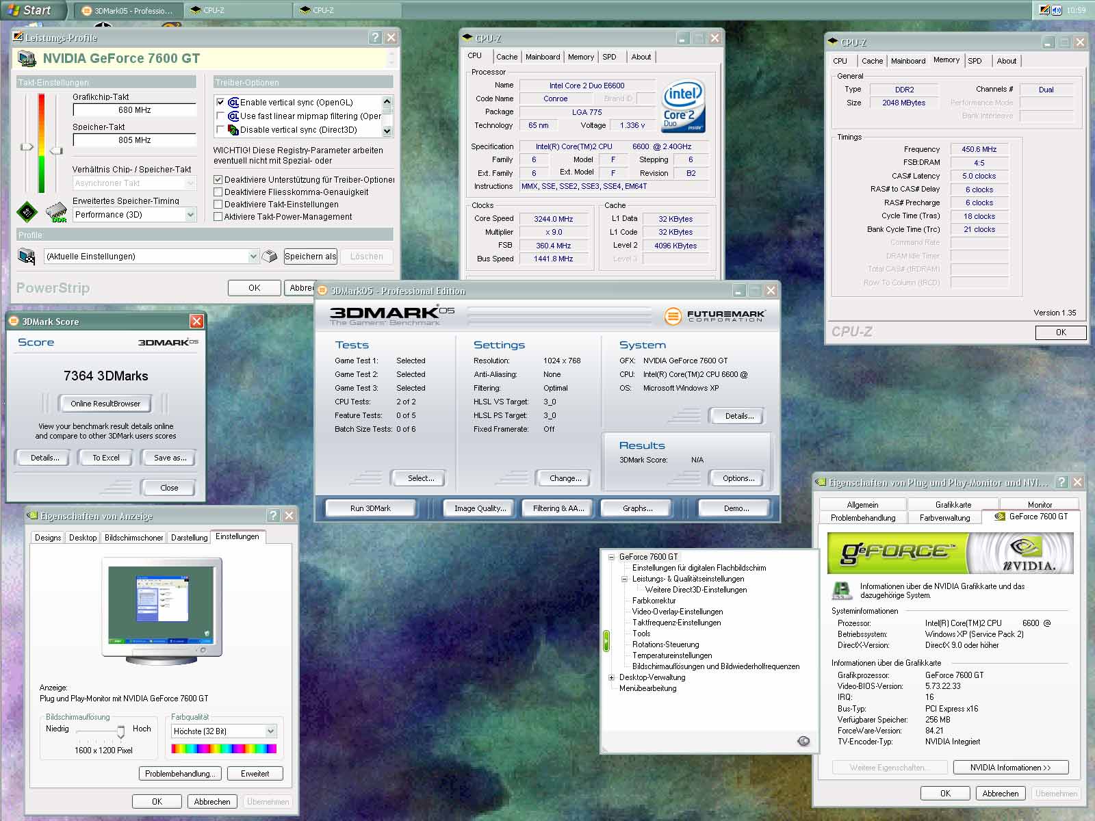Click the Image Quality... button

pos(480,508)
